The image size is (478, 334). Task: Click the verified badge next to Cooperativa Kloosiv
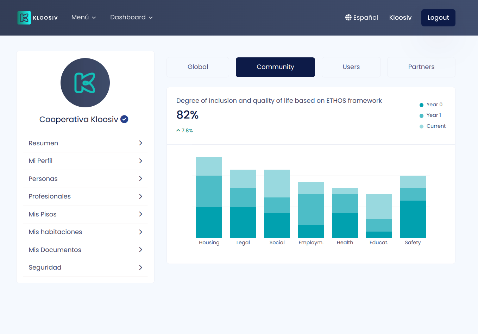tap(124, 119)
